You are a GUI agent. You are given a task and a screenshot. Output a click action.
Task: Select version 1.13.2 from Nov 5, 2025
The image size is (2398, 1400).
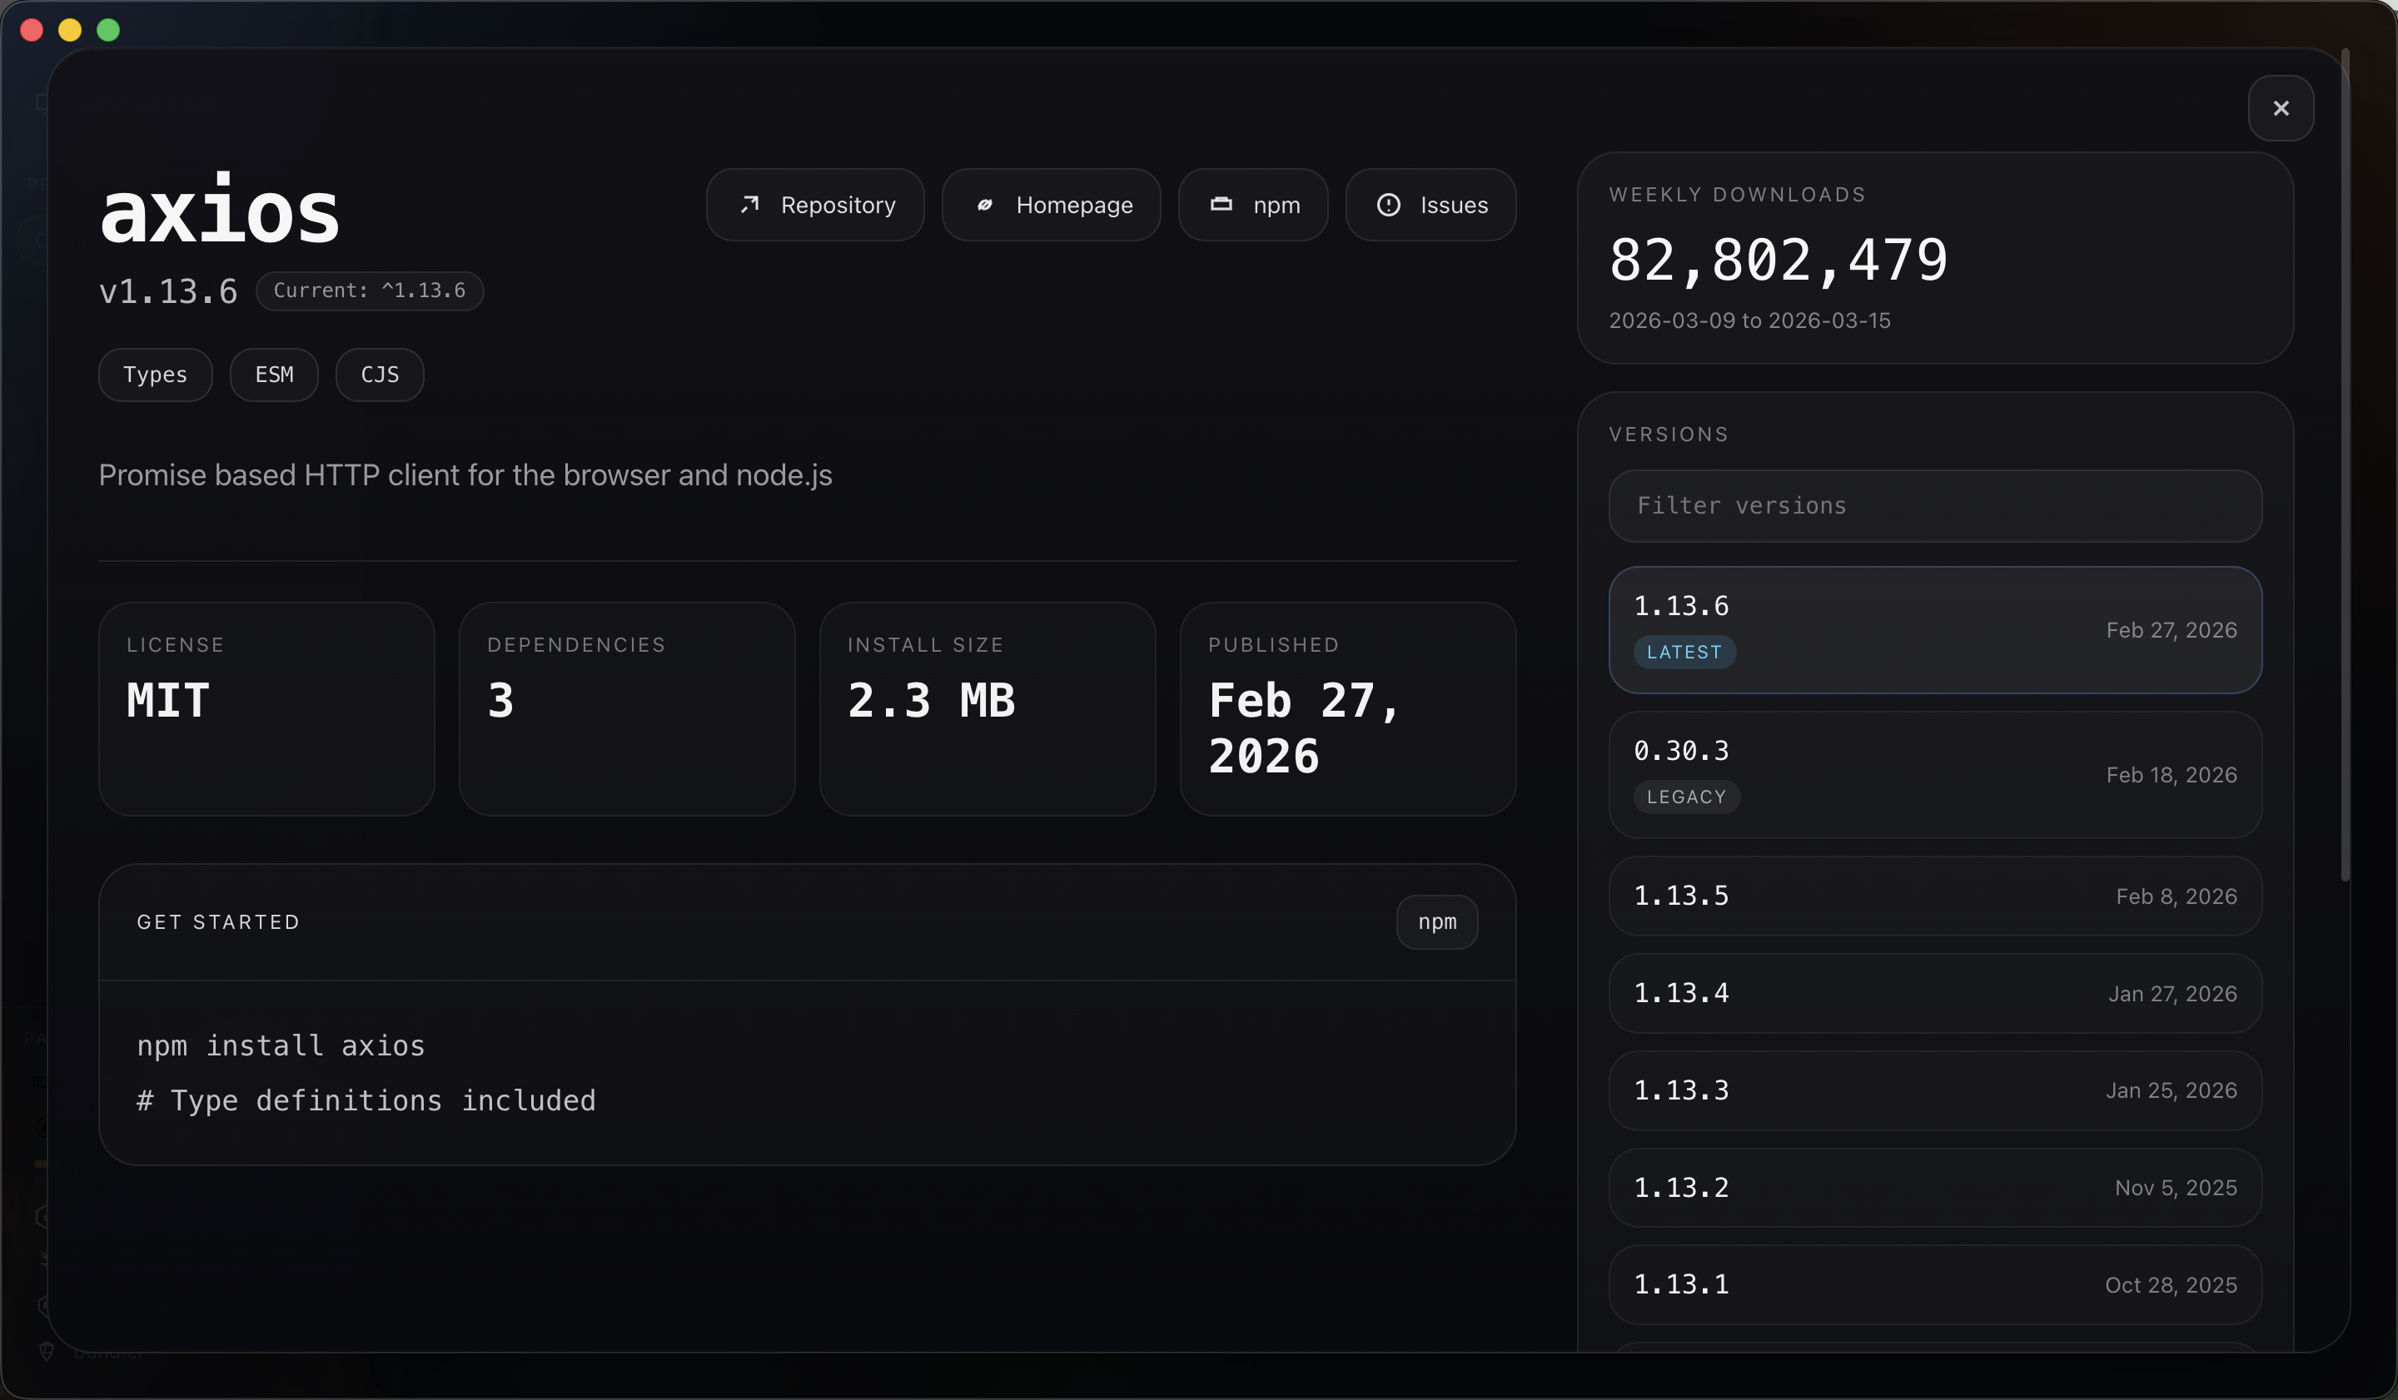[1934, 1187]
